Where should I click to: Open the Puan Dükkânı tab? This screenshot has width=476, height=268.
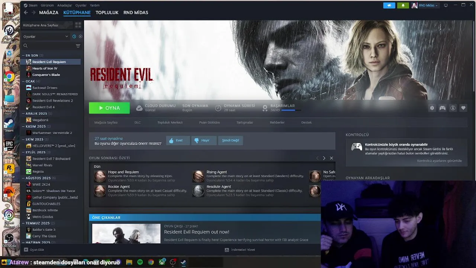[209, 122]
